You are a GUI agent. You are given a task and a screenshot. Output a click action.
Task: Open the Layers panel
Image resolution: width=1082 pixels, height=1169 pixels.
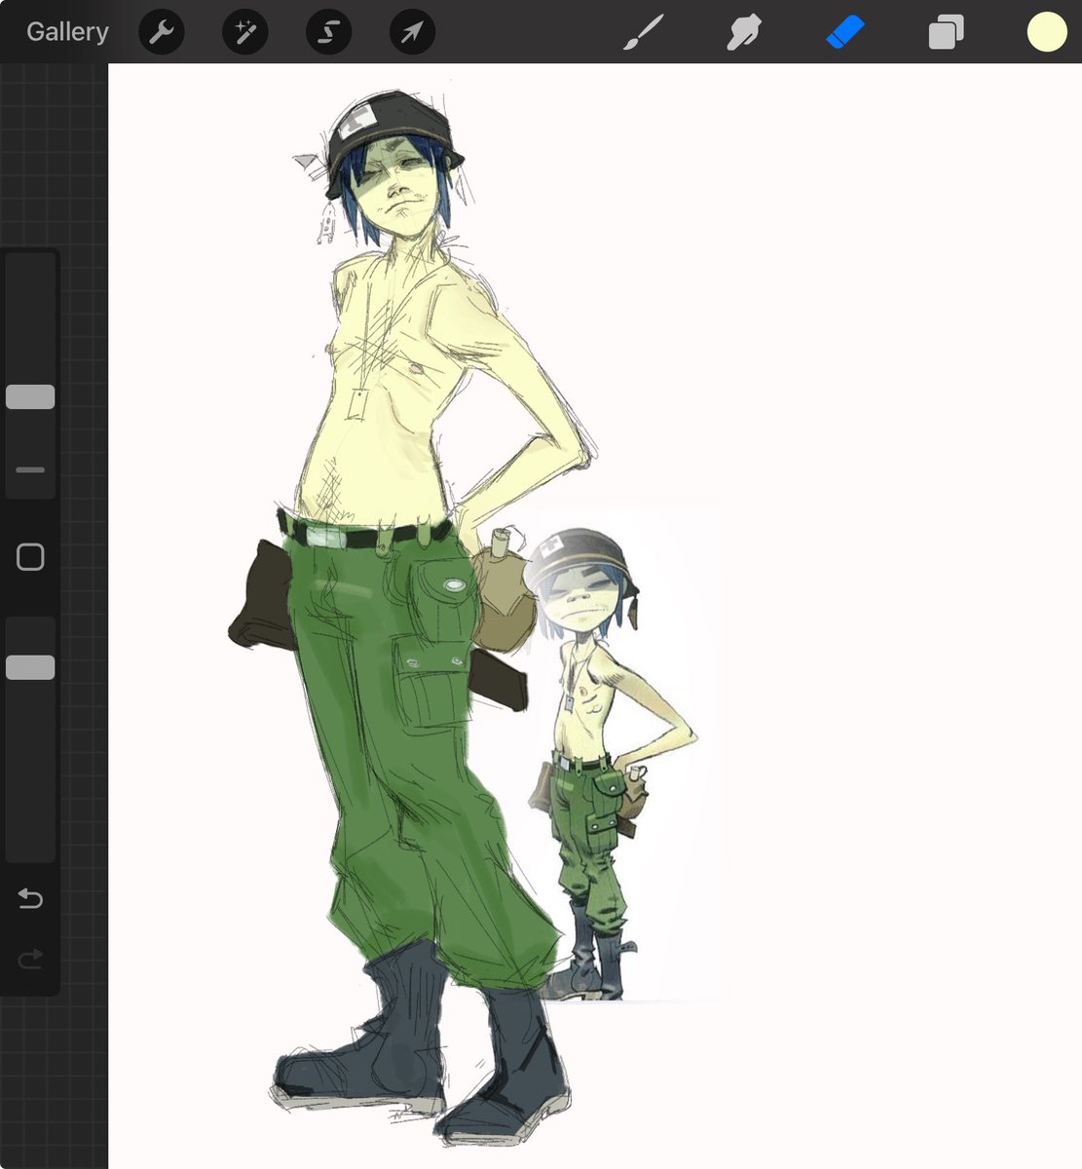(946, 32)
